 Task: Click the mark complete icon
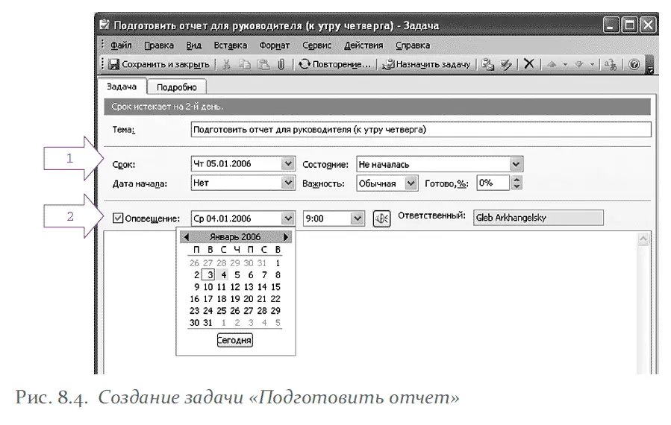pyautogui.click(x=506, y=64)
